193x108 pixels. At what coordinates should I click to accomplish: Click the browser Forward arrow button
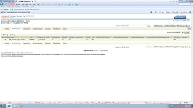point(5,4)
